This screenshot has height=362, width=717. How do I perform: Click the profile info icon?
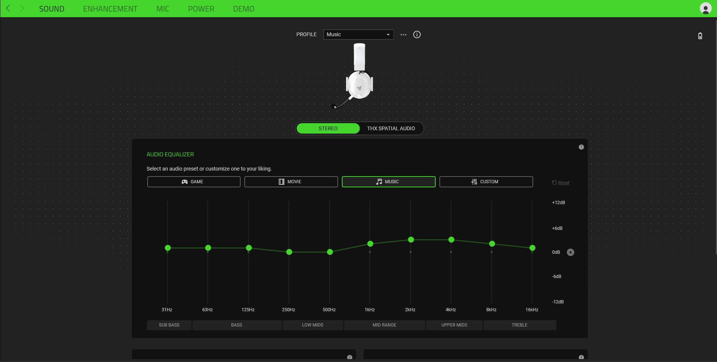tap(417, 34)
